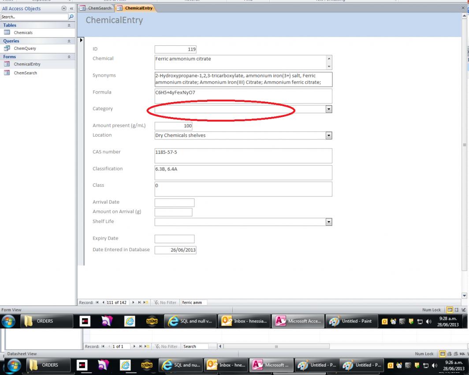This screenshot has width=469, height=375.
Task: Open the Shelf Life dropdown arrow
Action: pos(329,222)
